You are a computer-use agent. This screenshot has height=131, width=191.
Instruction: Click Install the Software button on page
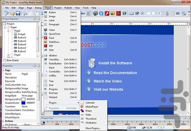point(110,63)
